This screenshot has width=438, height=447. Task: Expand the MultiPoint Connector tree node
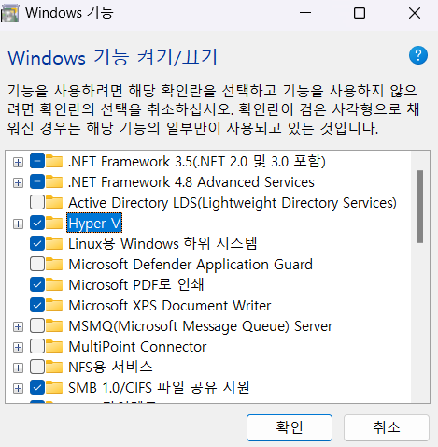coord(18,347)
